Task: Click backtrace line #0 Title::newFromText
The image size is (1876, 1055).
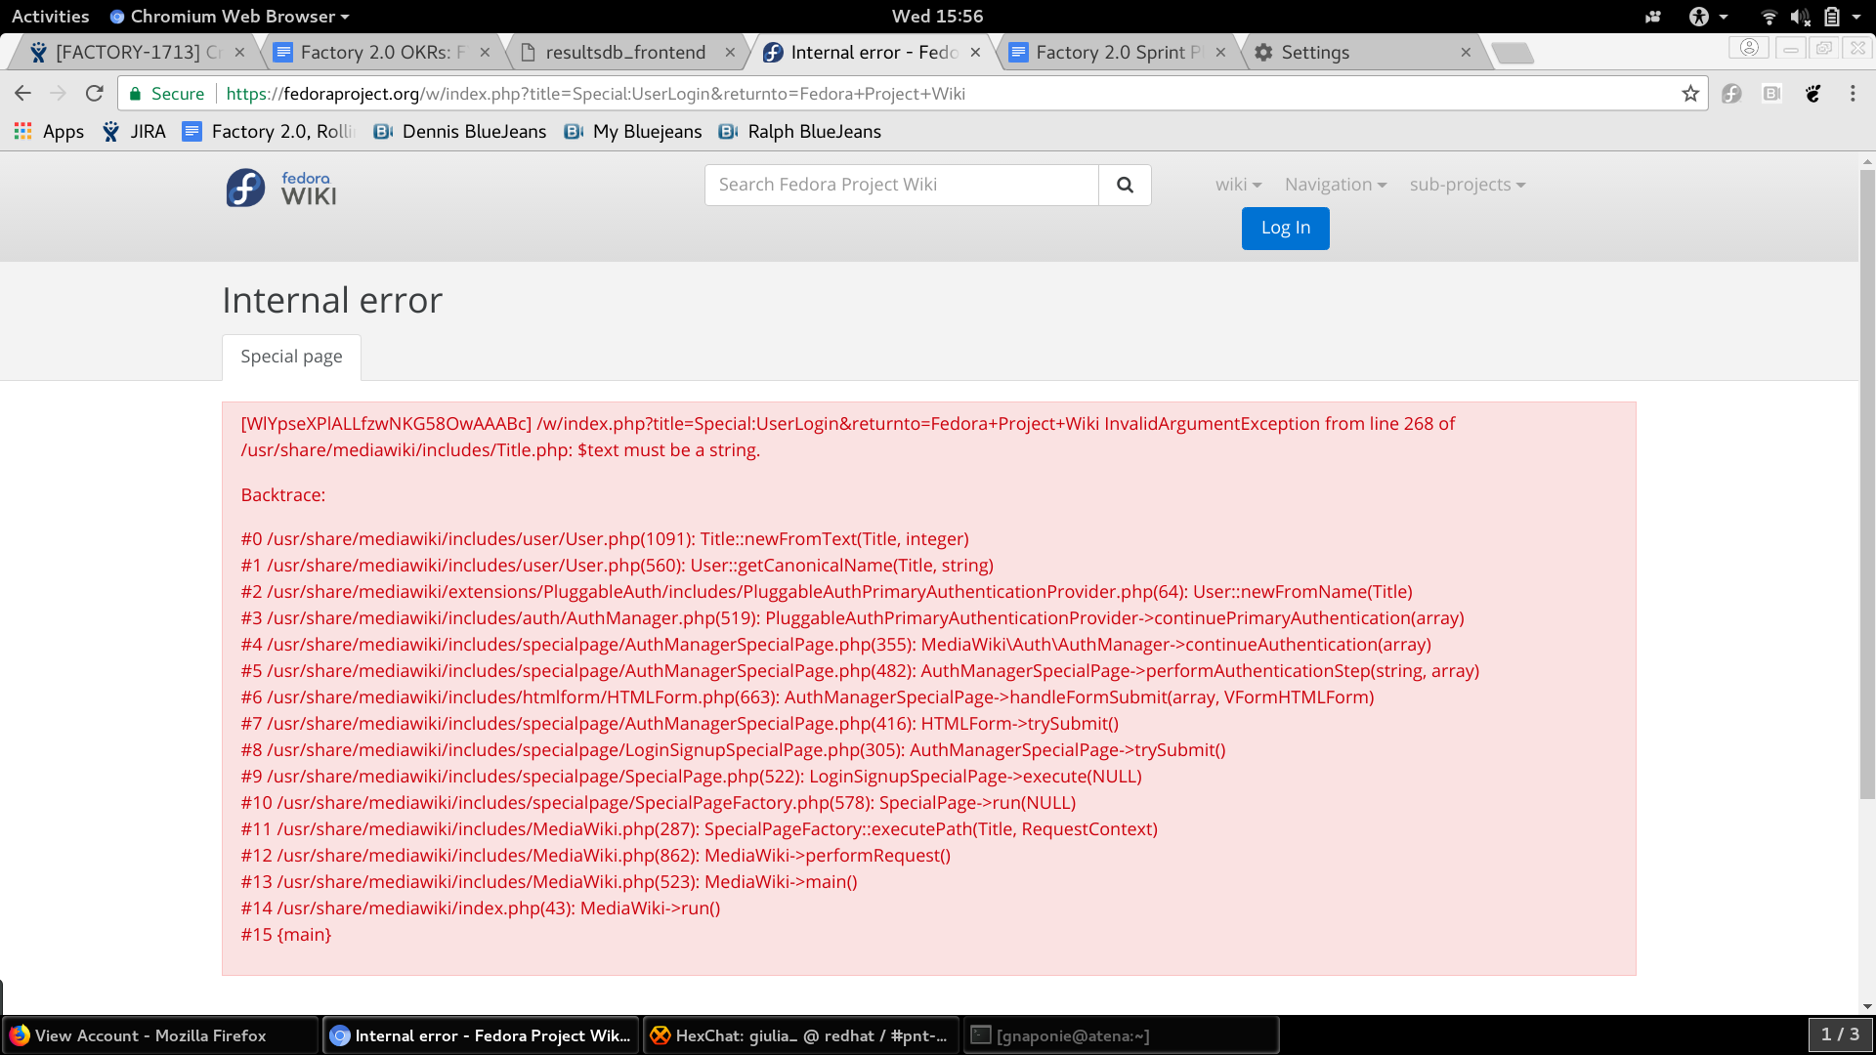Action: pos(605,539)
